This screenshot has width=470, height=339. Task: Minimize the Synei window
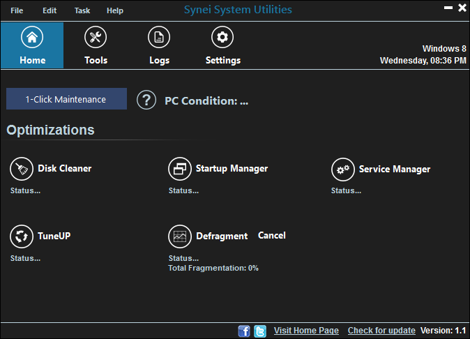[448, 8]
